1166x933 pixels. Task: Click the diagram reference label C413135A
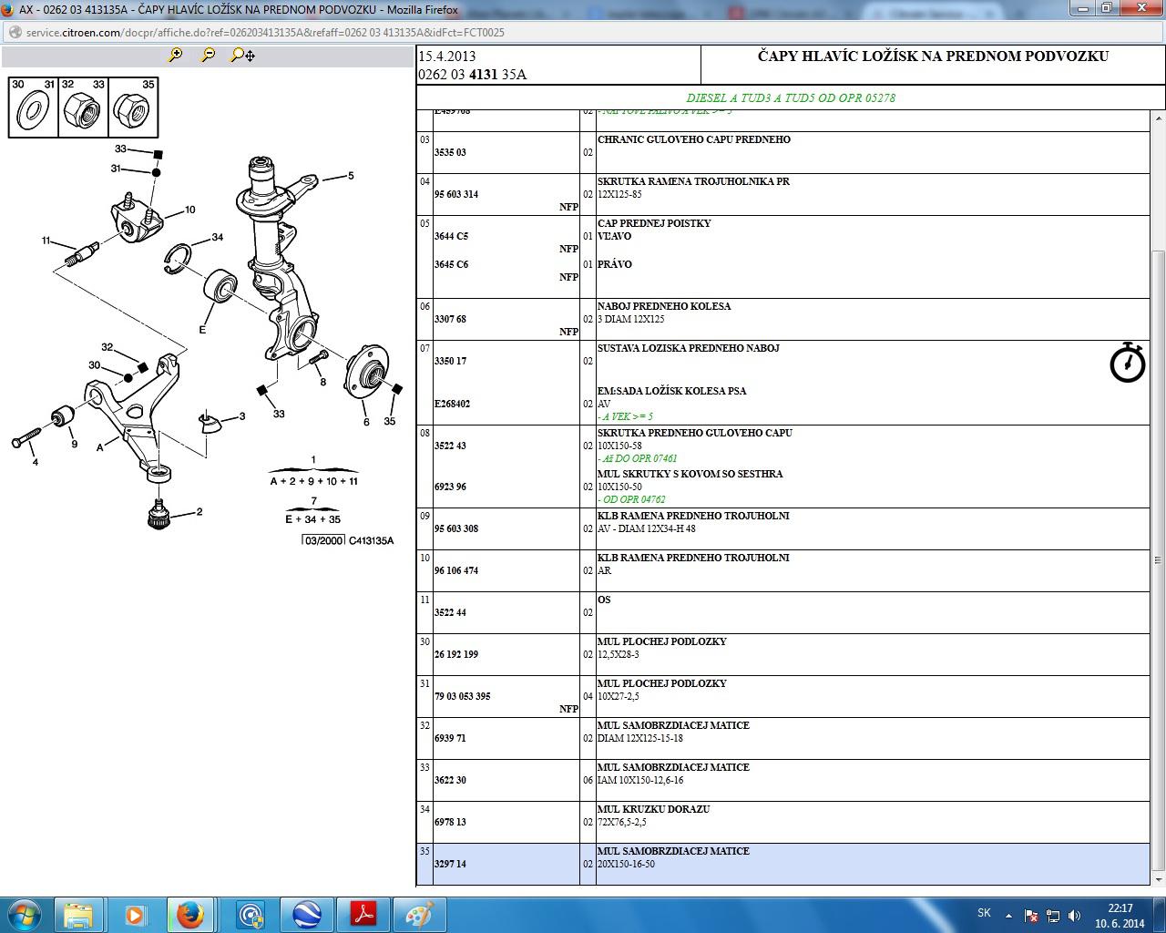[371, 540]
